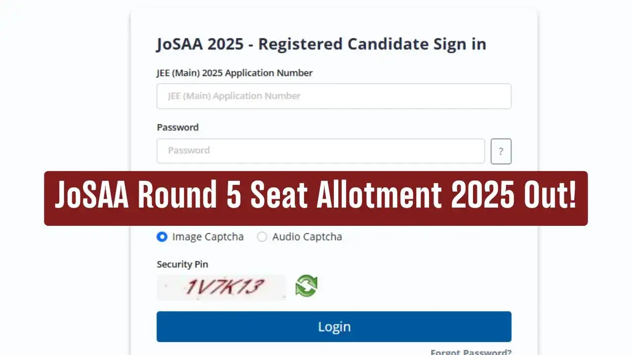
Task: Click the Password field label
Action: coord(178,127)
